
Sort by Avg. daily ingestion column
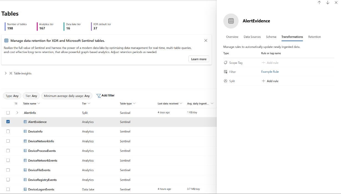[200, 104]
